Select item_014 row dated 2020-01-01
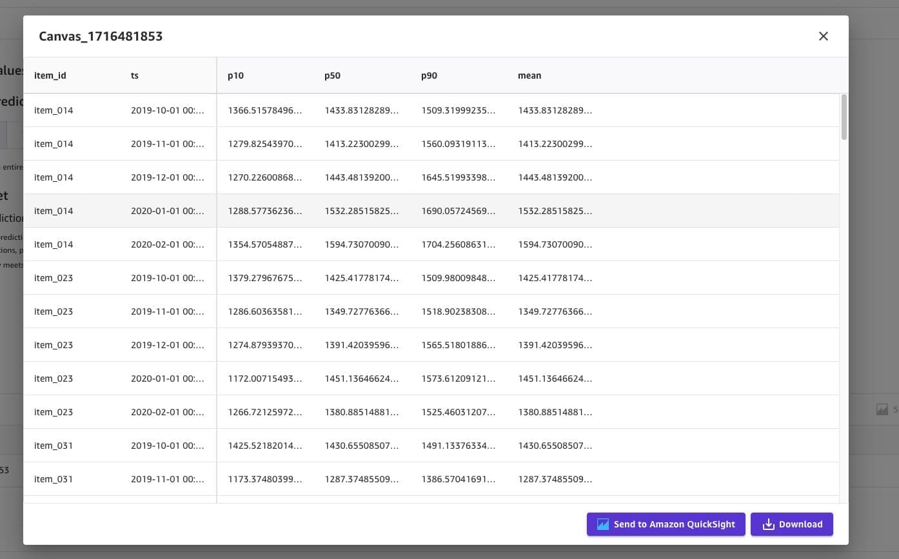This screenshot has width=899, height=559. (x=54, y=211)
